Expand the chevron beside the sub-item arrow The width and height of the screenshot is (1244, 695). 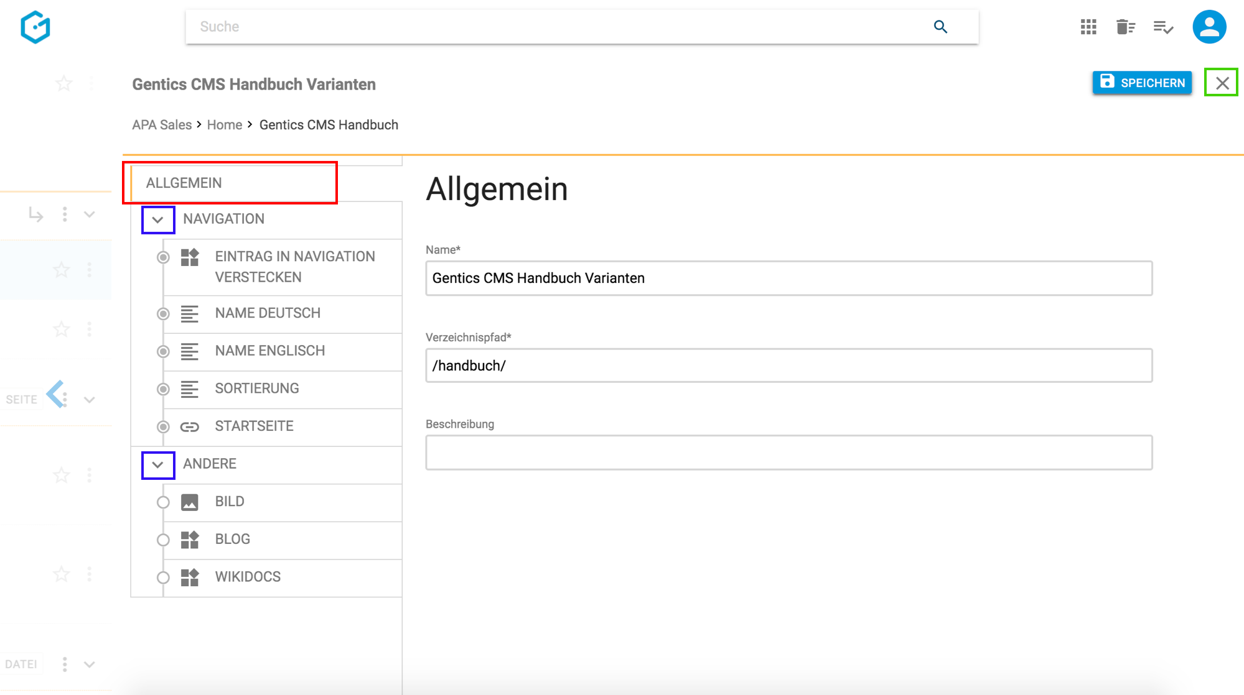(x=90, y=214)
